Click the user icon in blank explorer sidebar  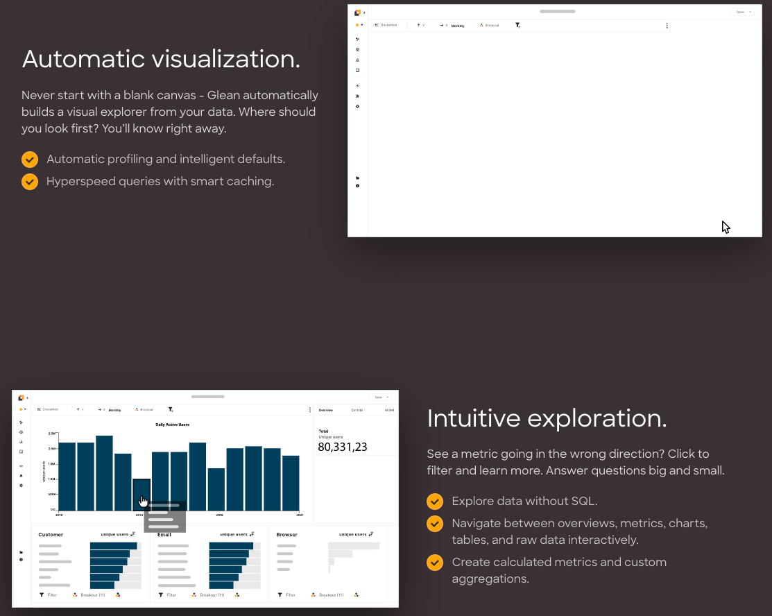pyautogui.click(x=357, y=96)
